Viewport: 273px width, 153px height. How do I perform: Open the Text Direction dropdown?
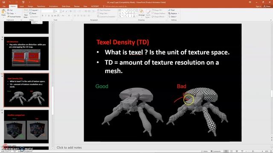(x=104, y=10)
